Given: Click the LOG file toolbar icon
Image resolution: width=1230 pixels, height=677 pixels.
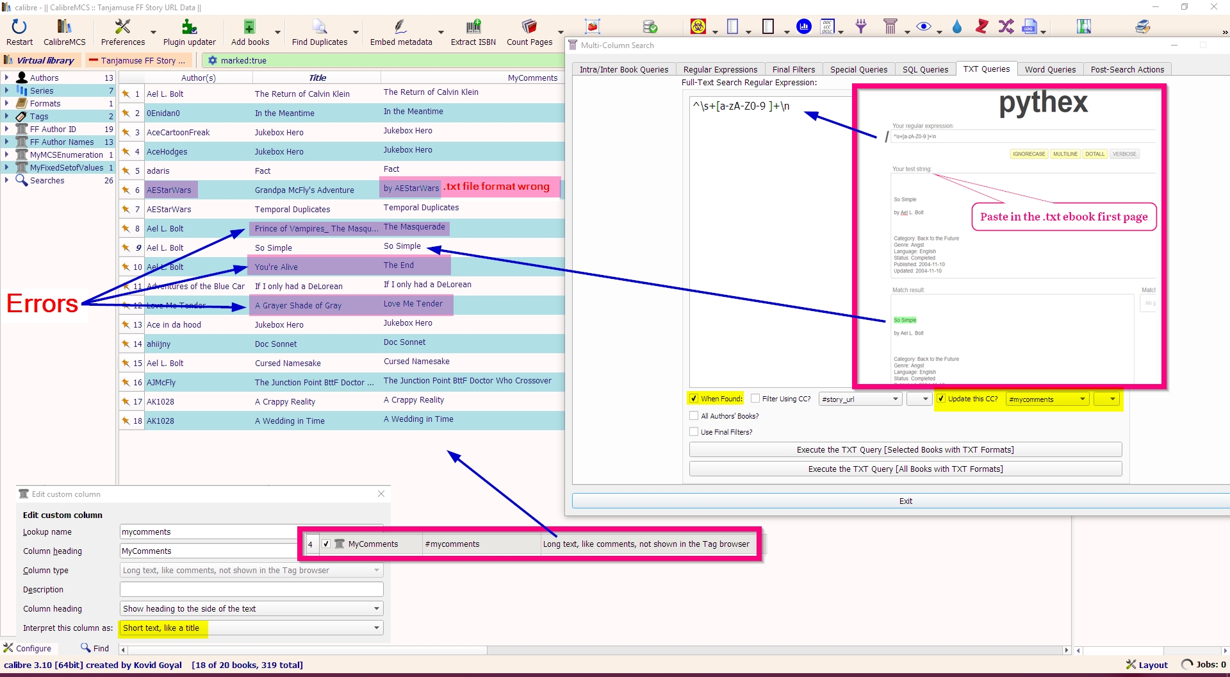Looking at the screenshot, I should tap(1029, 26).
